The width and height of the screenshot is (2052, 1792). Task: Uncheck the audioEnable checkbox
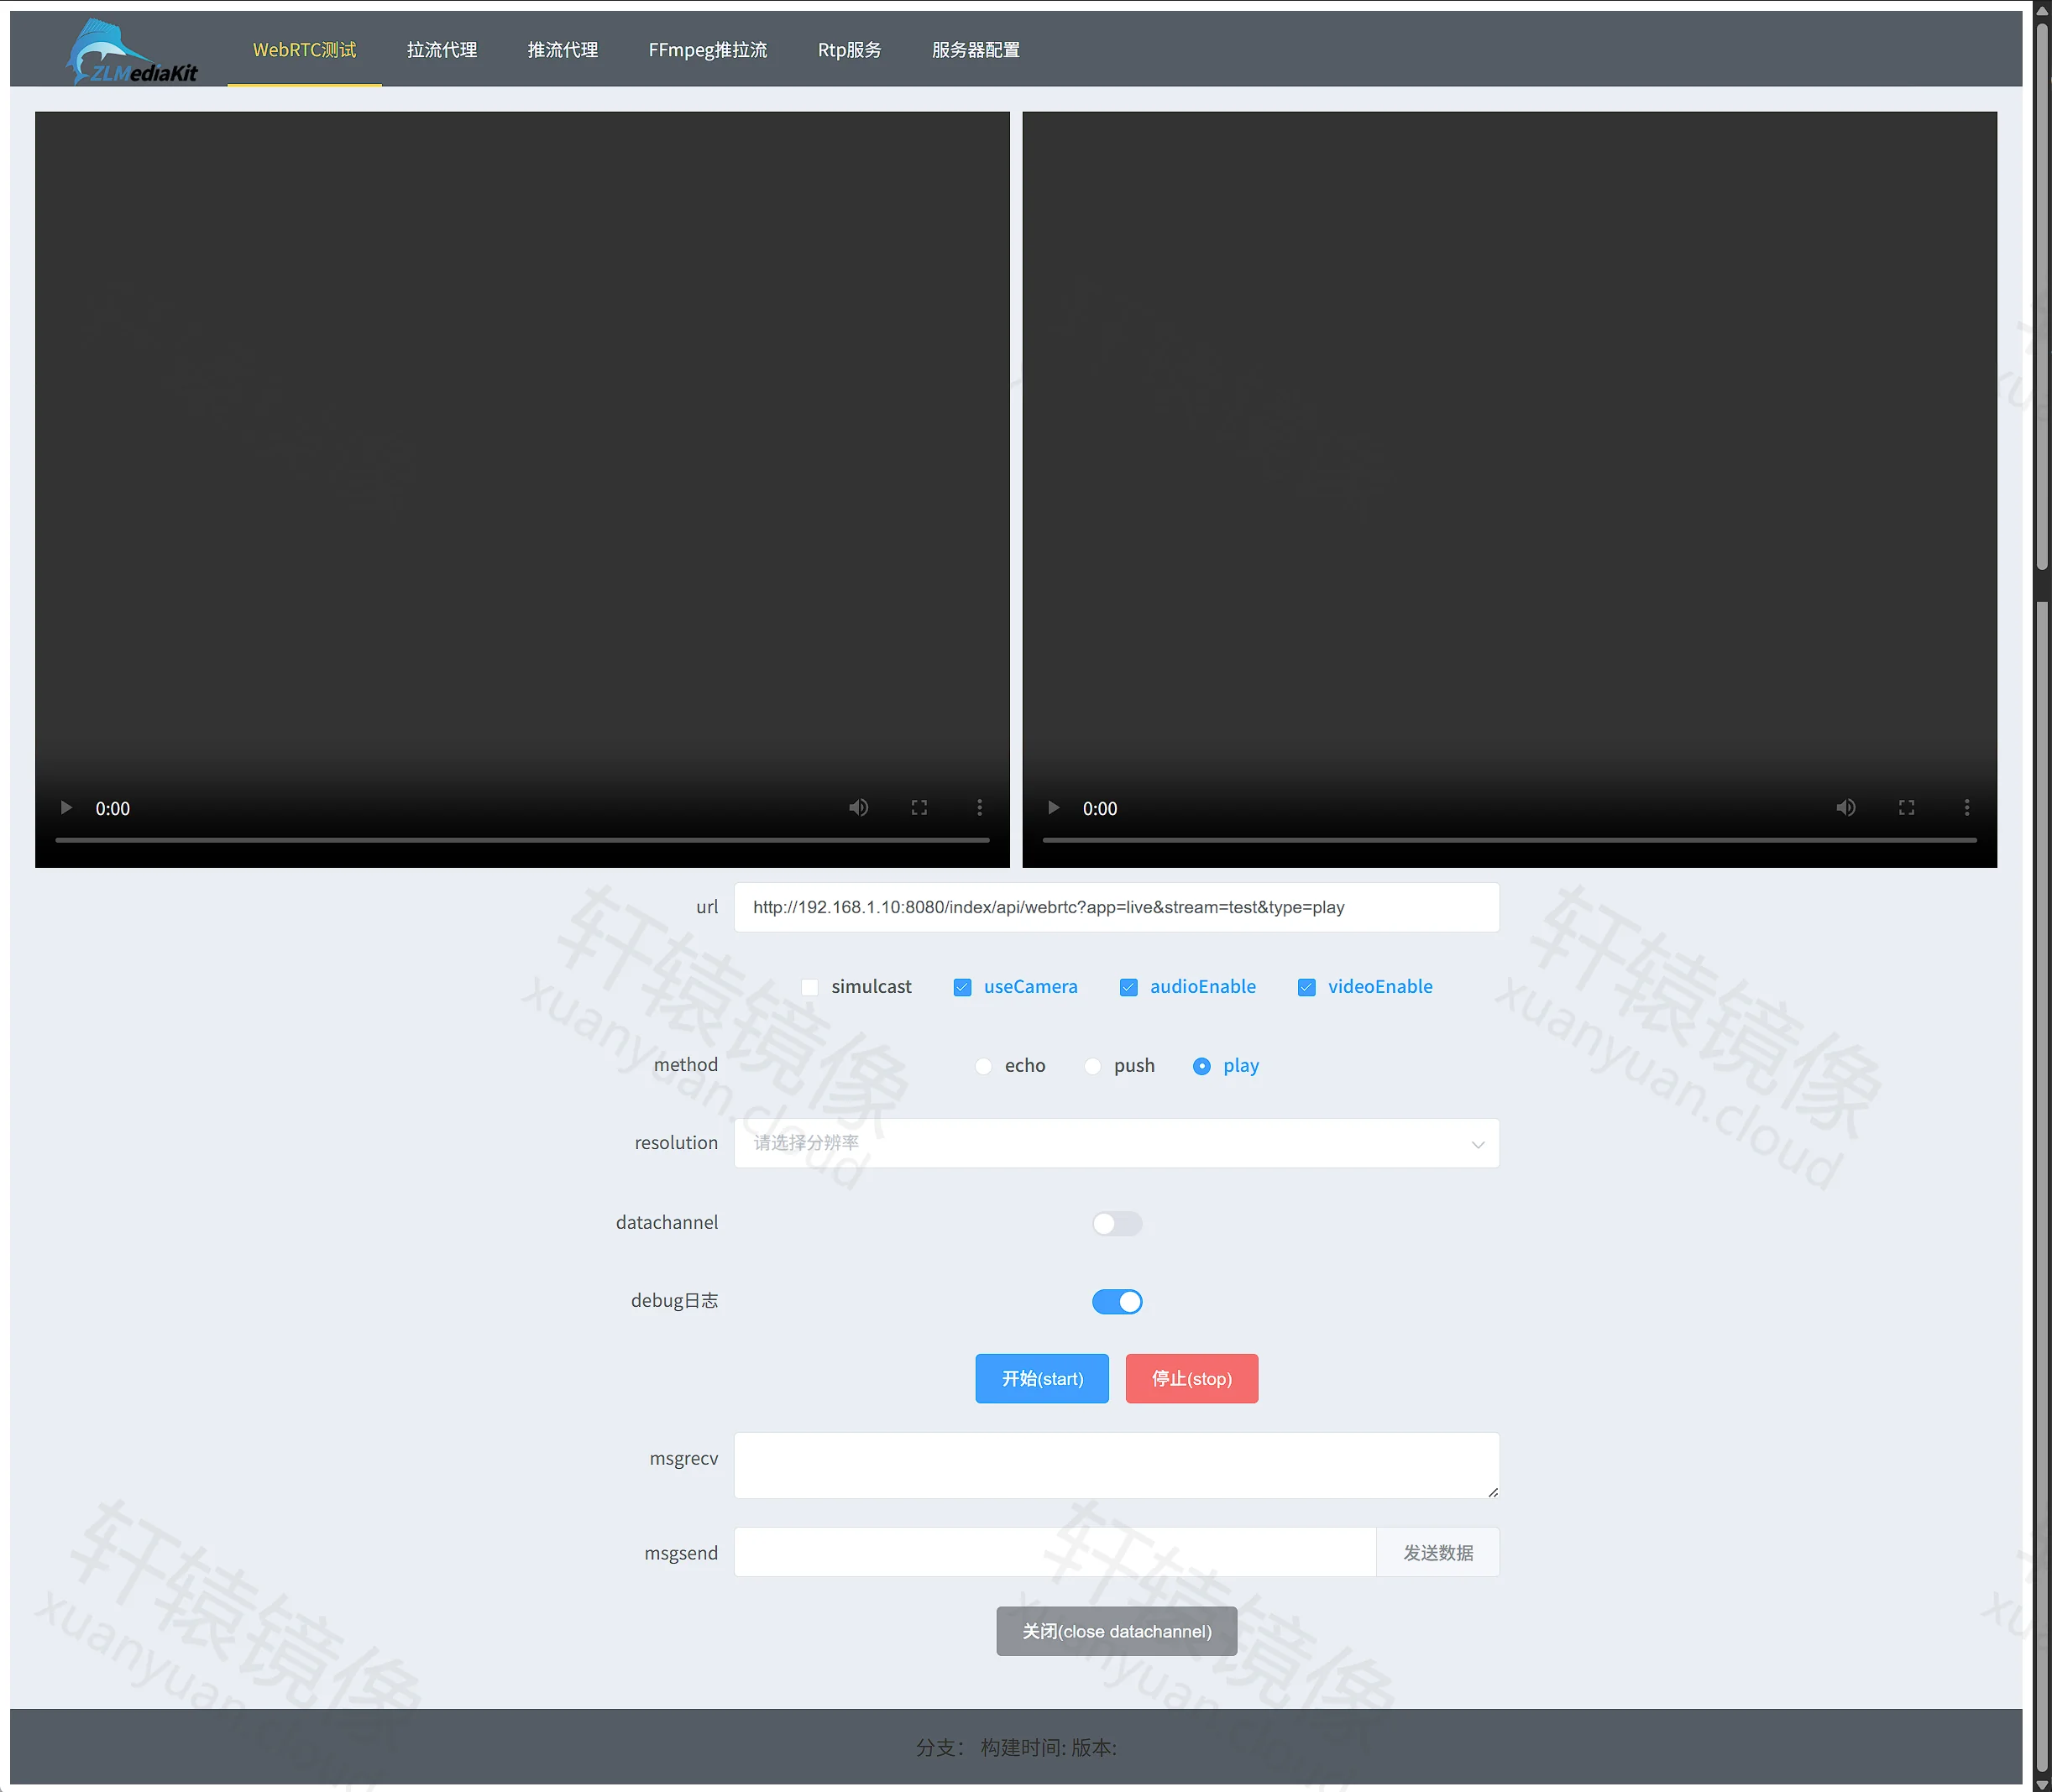pos(1128,988)
